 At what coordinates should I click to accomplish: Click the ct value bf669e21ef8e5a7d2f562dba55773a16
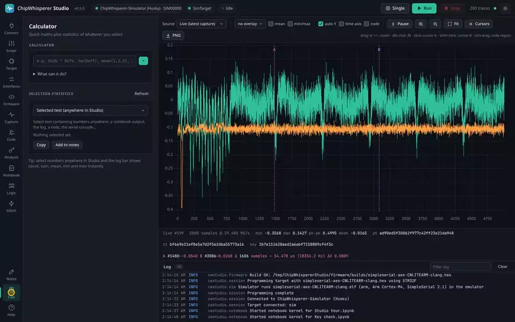click(x=207, y=245)
